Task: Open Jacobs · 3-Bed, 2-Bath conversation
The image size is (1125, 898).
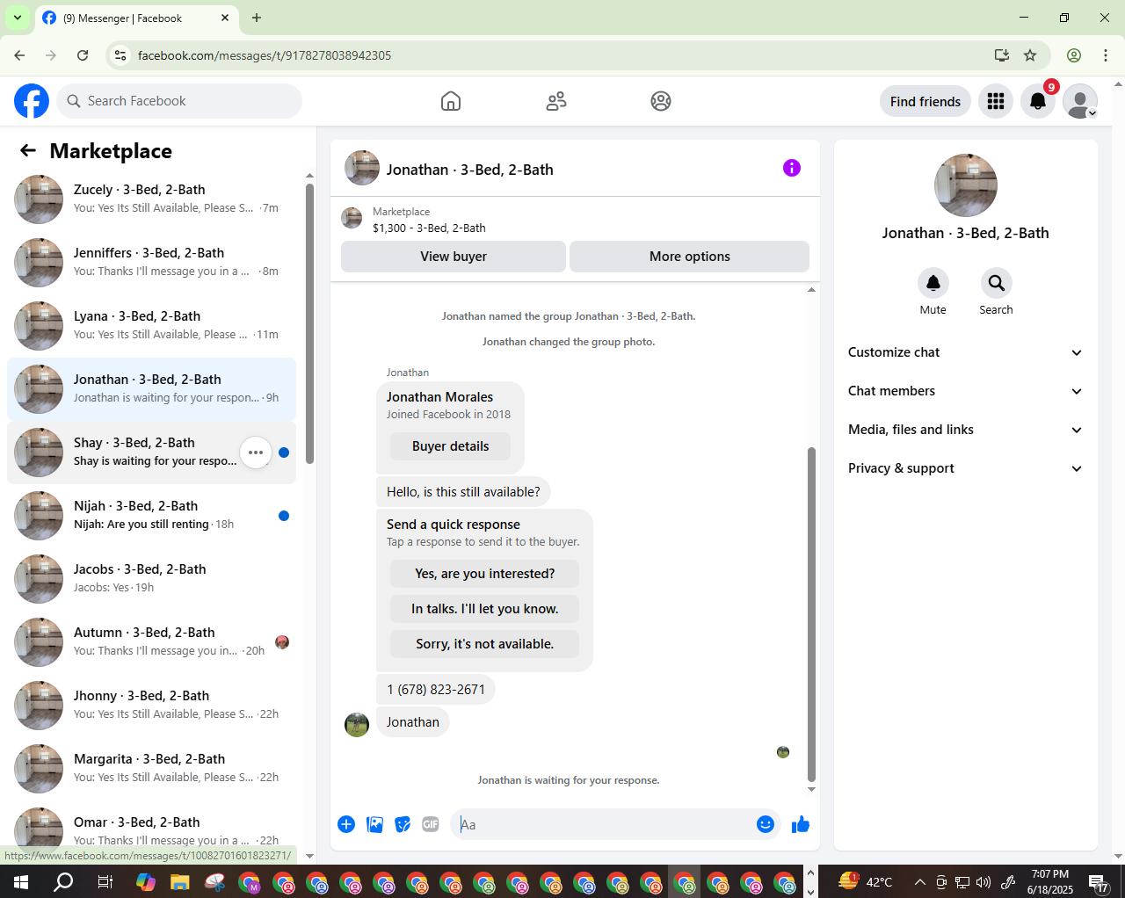Action: click(x=151, y=579)
